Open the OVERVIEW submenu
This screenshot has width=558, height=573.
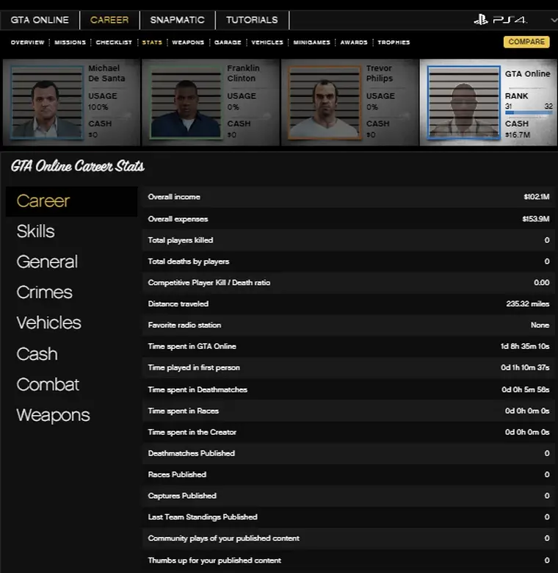tap(27, 43)
